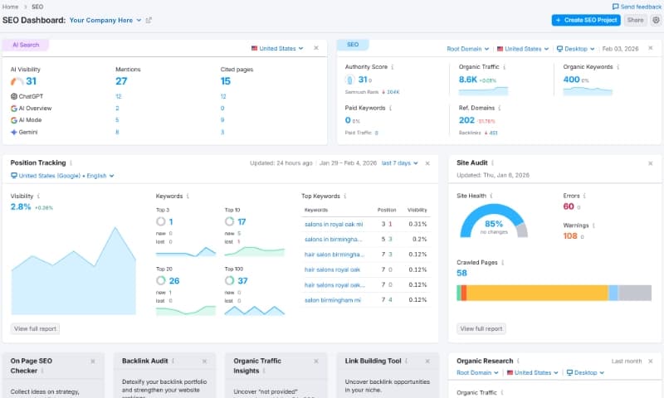Click the Site Health info icon

pyautogui.click(x=491, y=196)
